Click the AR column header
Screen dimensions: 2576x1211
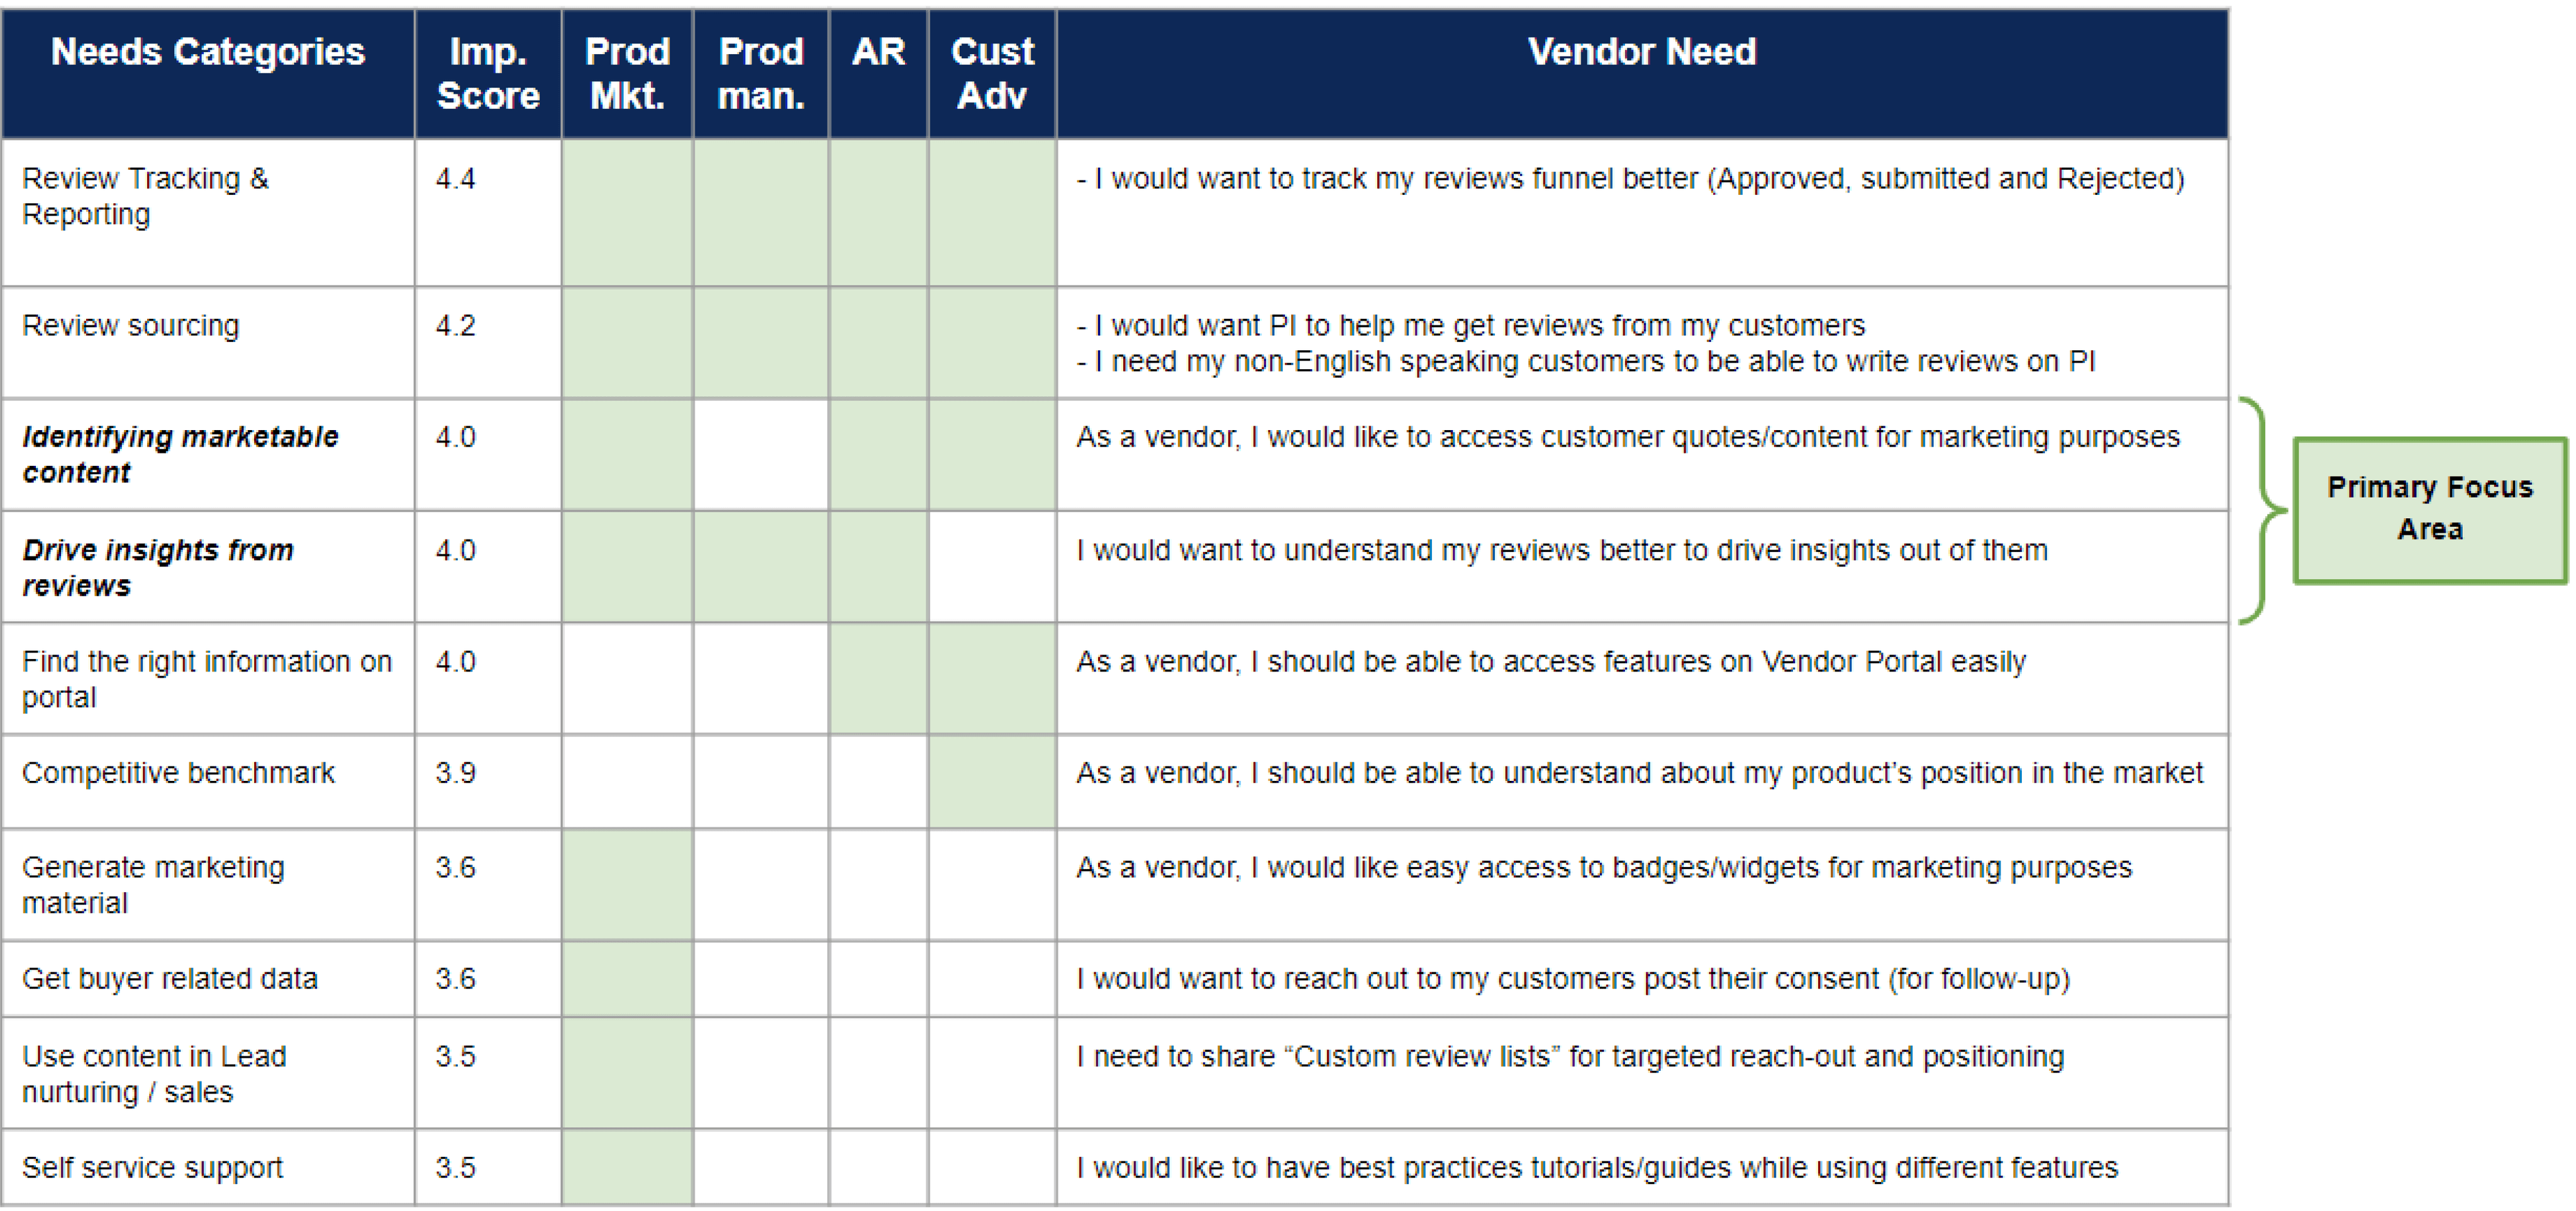(878, 73)
